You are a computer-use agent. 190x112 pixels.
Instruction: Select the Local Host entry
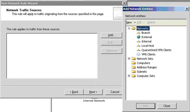[148, 46]
